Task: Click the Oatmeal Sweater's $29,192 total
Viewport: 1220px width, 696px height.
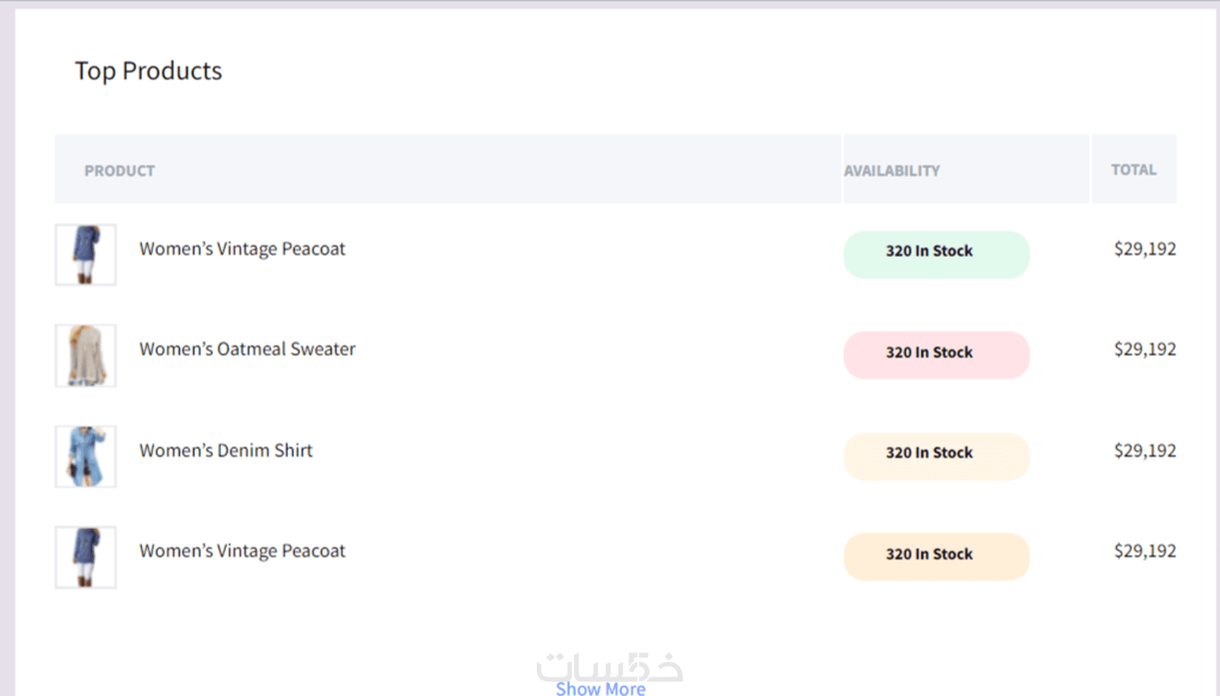Action: click(1145, 349)
